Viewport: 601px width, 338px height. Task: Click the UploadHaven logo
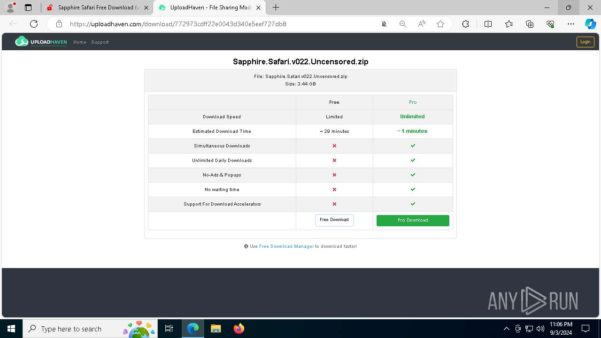point(41,42)
